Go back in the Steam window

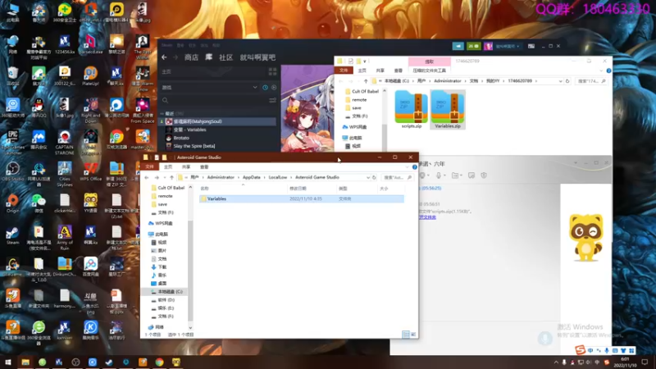[x=164, y=57]
